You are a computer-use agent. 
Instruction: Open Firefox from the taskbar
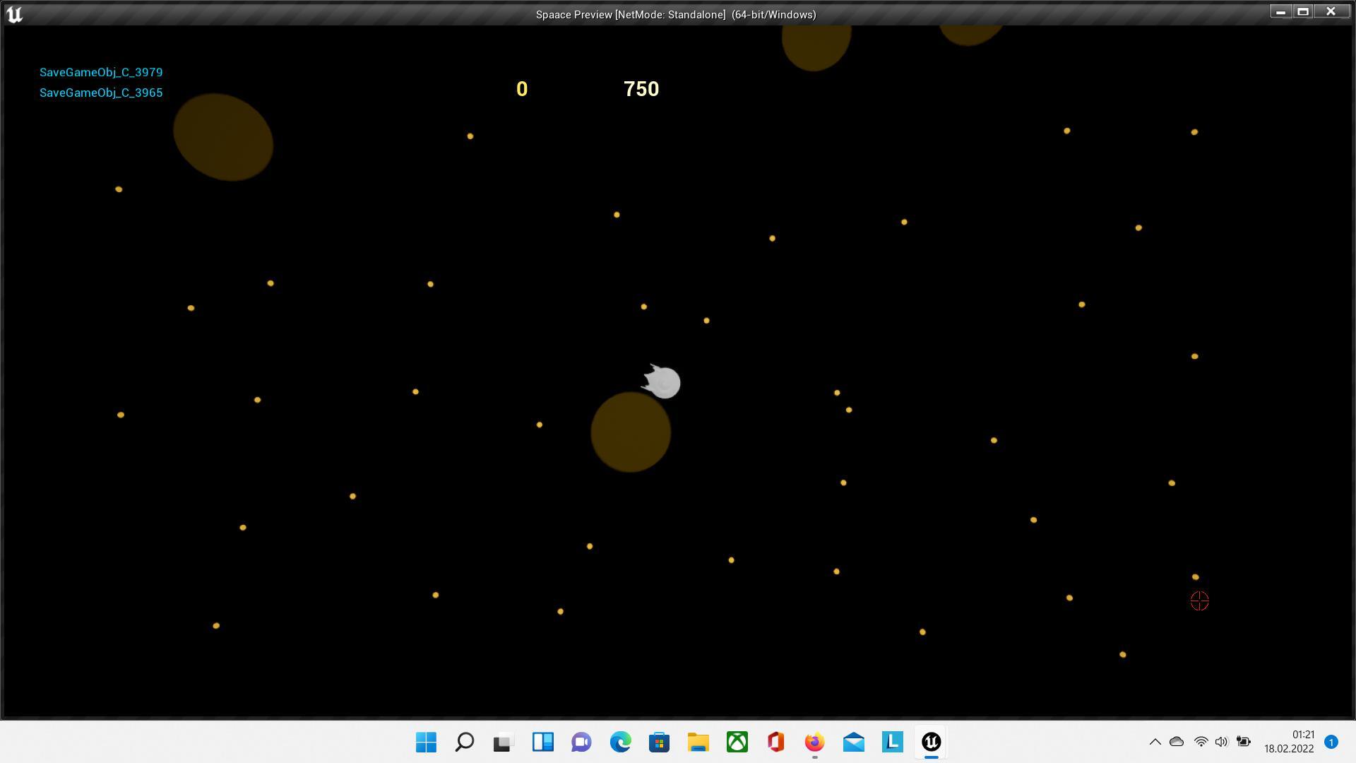pyautogui.click(x=814, y=742)
